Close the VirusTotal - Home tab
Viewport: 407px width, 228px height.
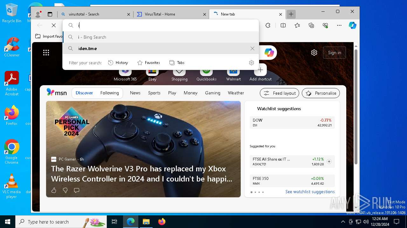(x=205, y=14)
